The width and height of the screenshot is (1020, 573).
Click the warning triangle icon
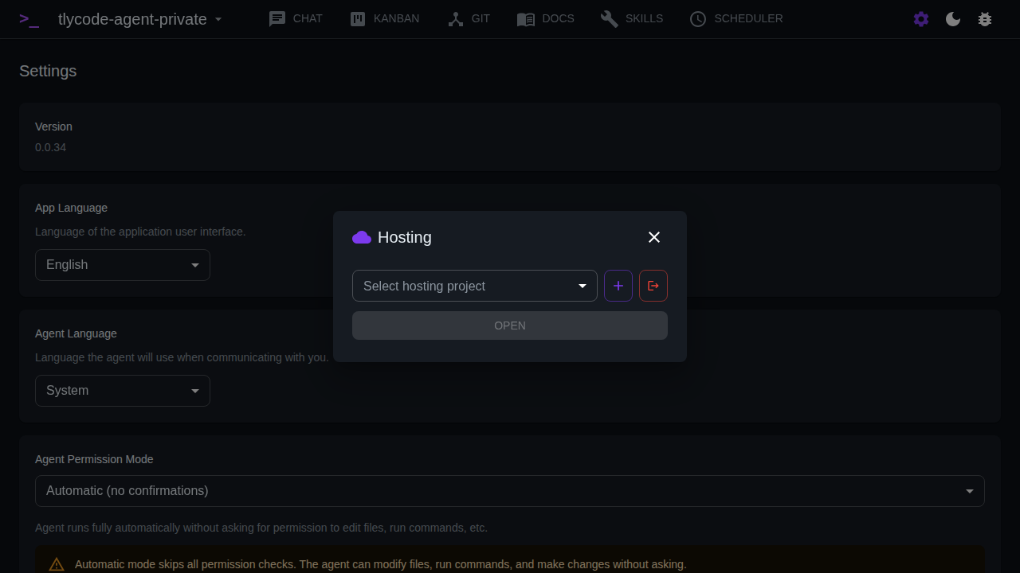57,564
